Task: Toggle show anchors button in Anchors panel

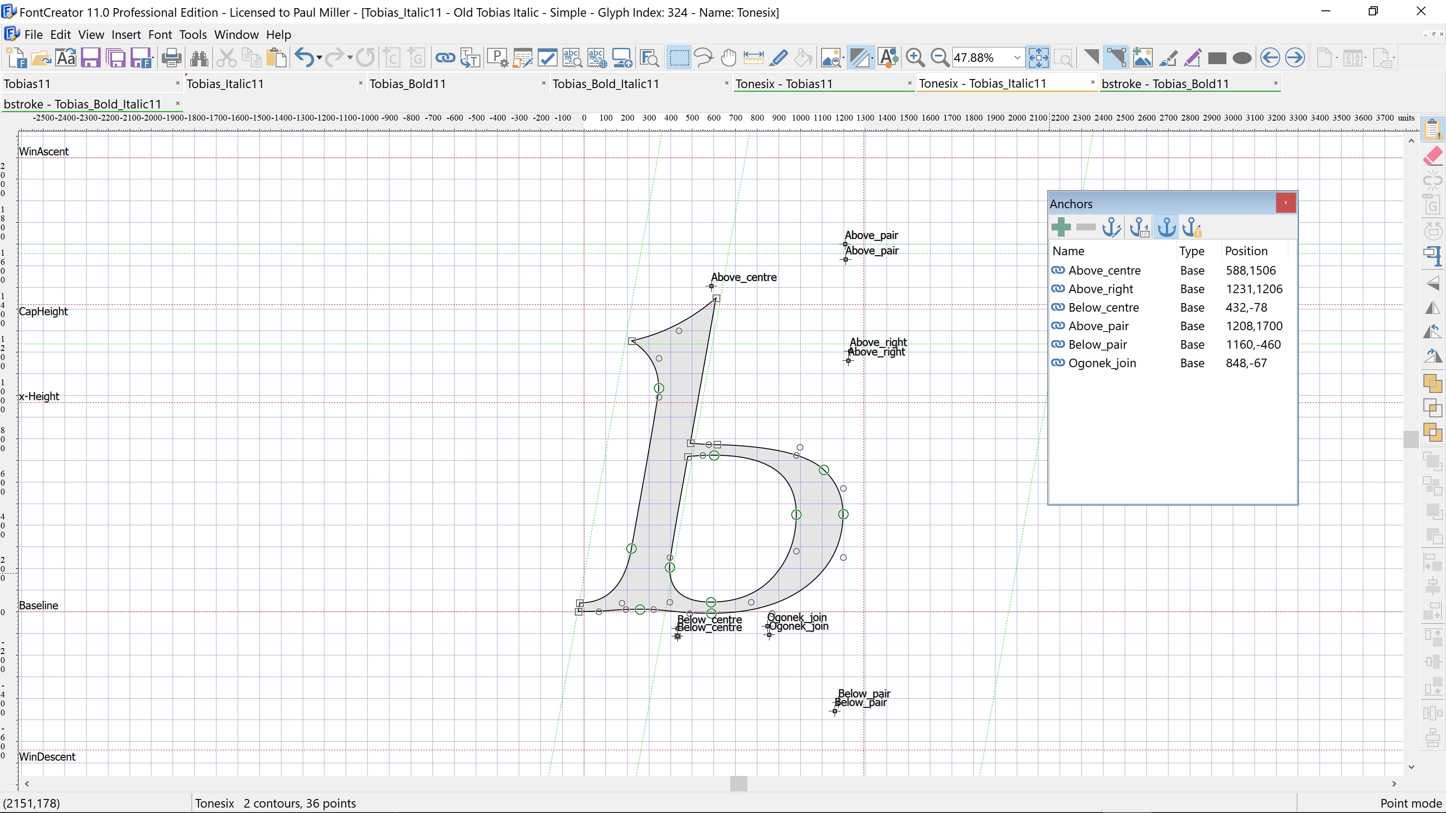Action: (1166, 227)
